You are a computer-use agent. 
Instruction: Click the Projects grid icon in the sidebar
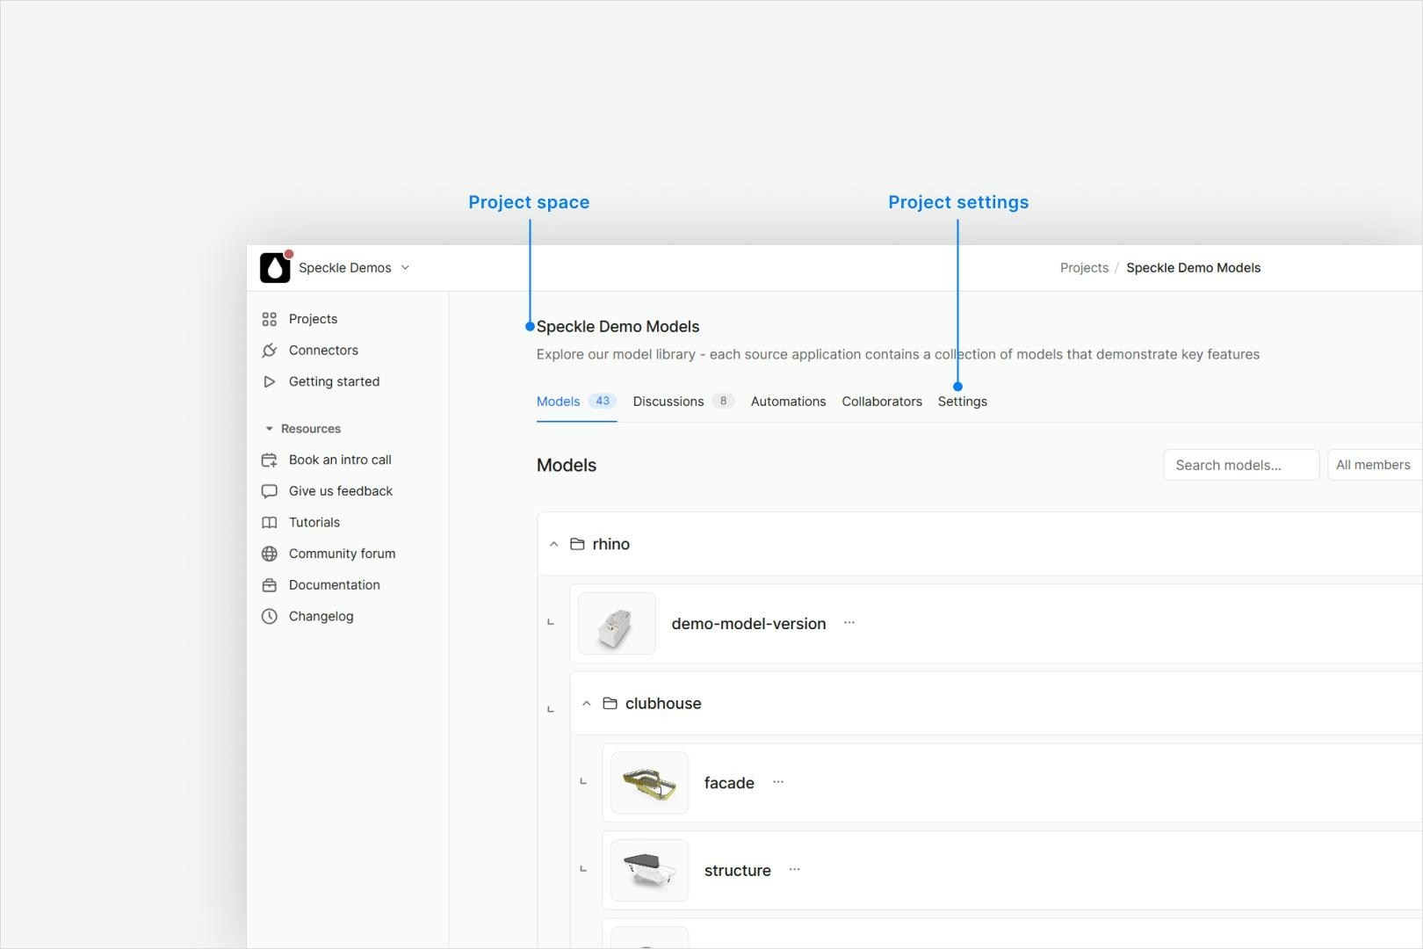point(270,319)
